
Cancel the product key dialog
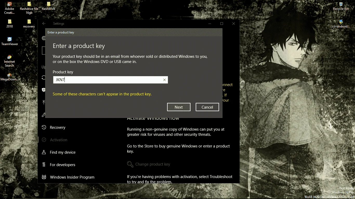point(207,107)
